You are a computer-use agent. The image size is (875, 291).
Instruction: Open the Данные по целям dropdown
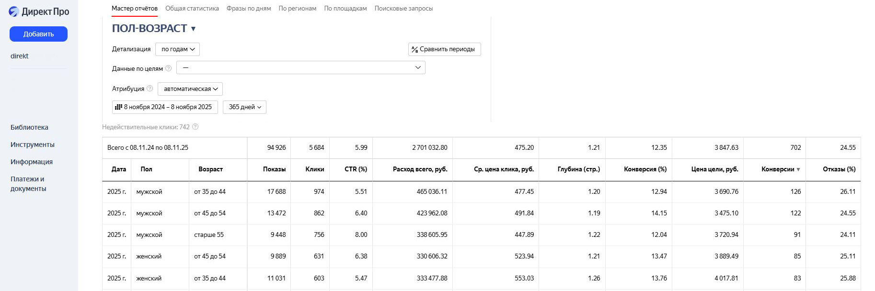coord(300,68)
